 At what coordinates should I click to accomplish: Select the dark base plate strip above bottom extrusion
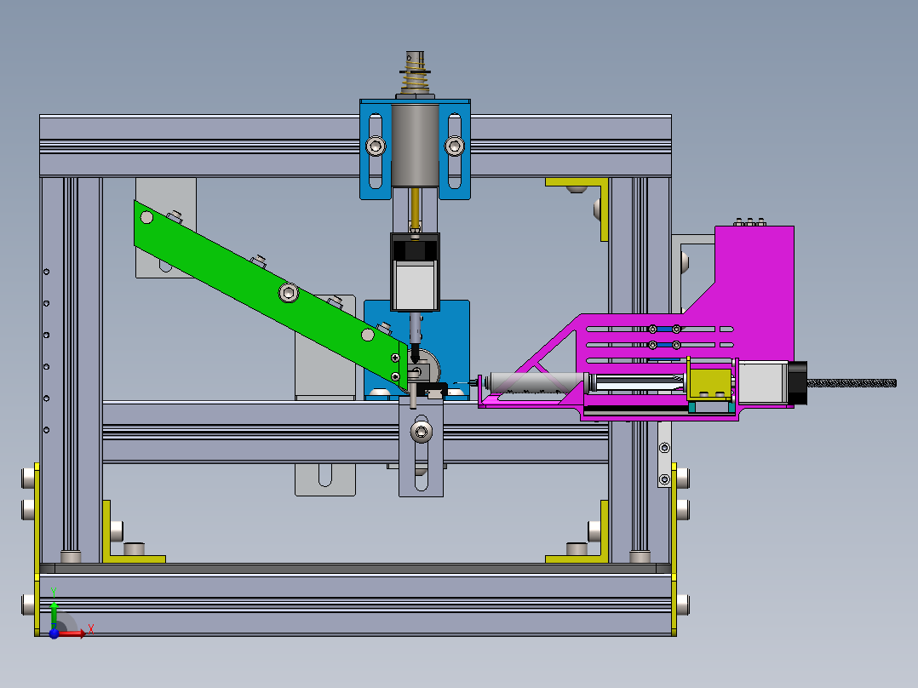coord(355,569)
